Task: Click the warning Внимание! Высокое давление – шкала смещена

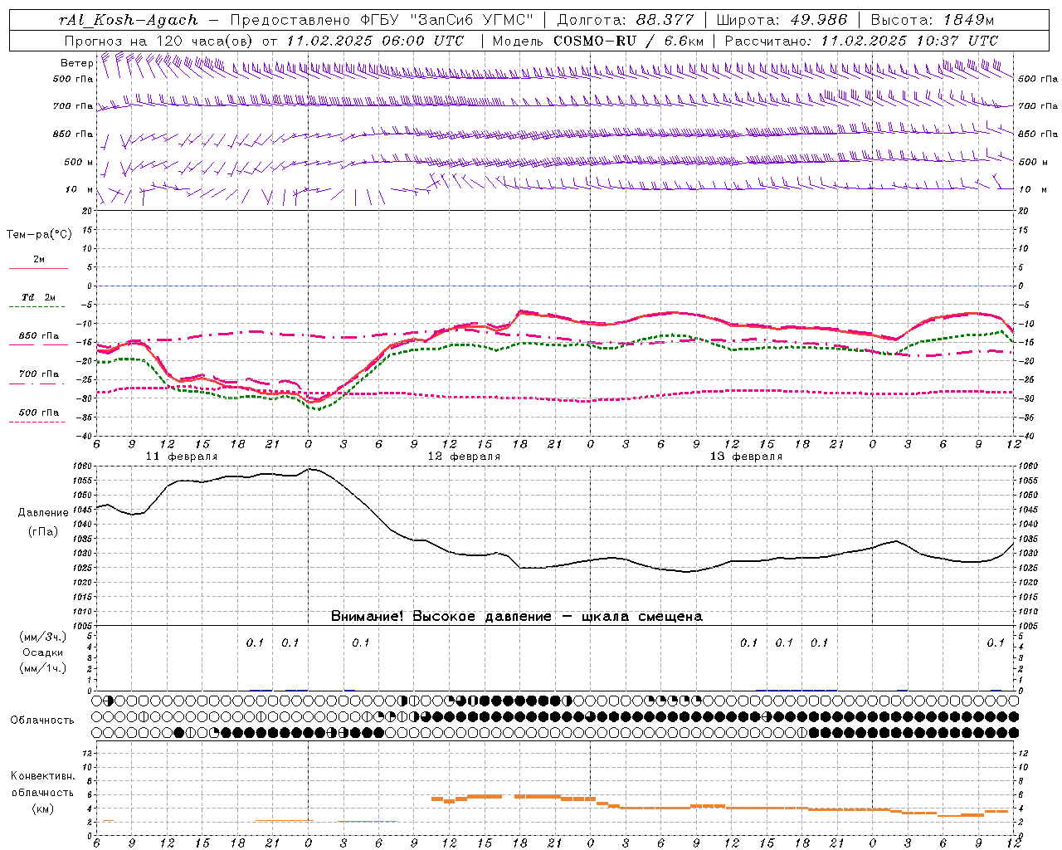Action: (x=517, y=616)
